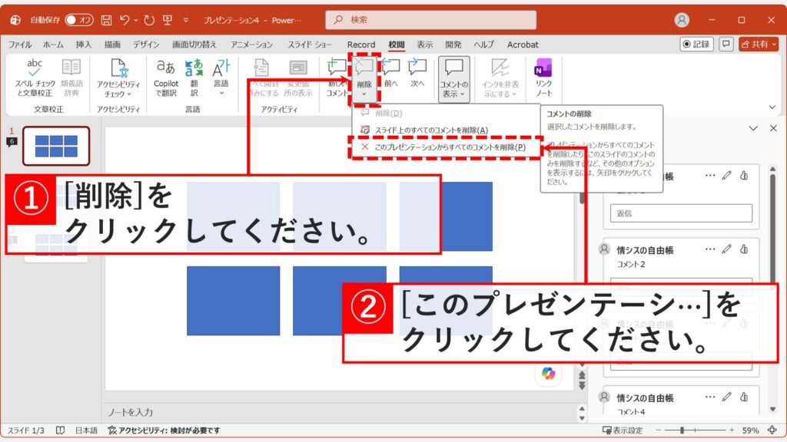The image size is (787, 442).
Task: Toggle コメントの表示 button
Action: click(453, 79)
